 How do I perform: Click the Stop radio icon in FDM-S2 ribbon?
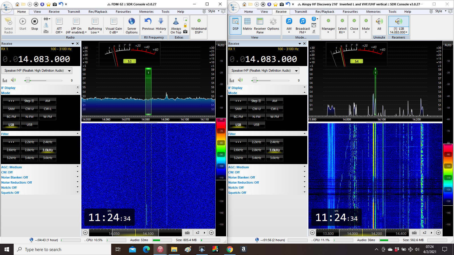pyautogui.click(x=34, y=22)
